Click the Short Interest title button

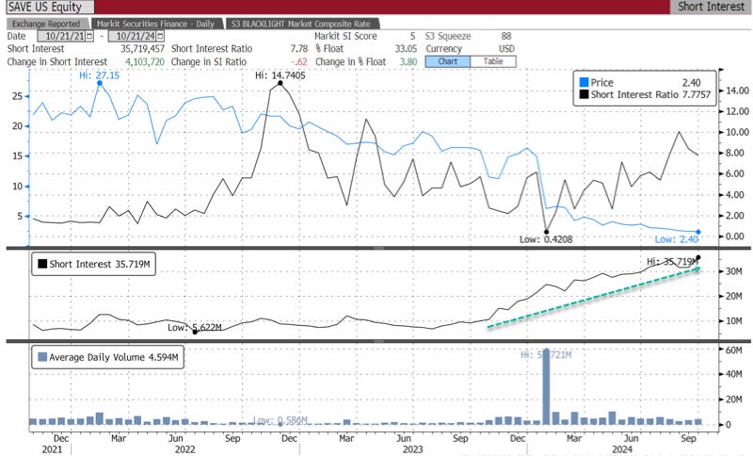713,7
